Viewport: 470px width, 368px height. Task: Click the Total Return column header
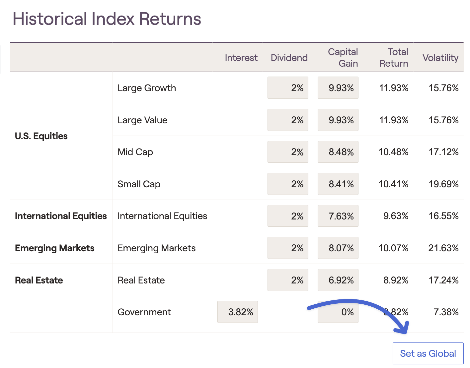(394, 58)
